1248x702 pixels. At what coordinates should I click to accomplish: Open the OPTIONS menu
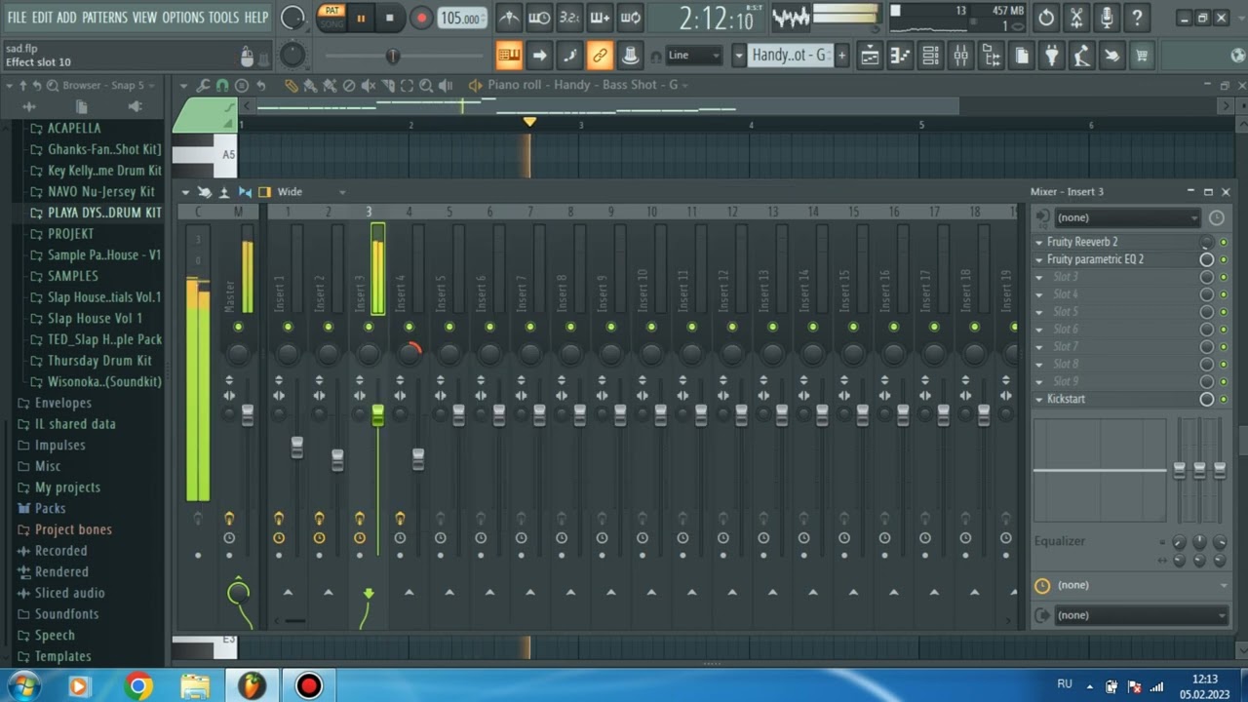[183, 18]
